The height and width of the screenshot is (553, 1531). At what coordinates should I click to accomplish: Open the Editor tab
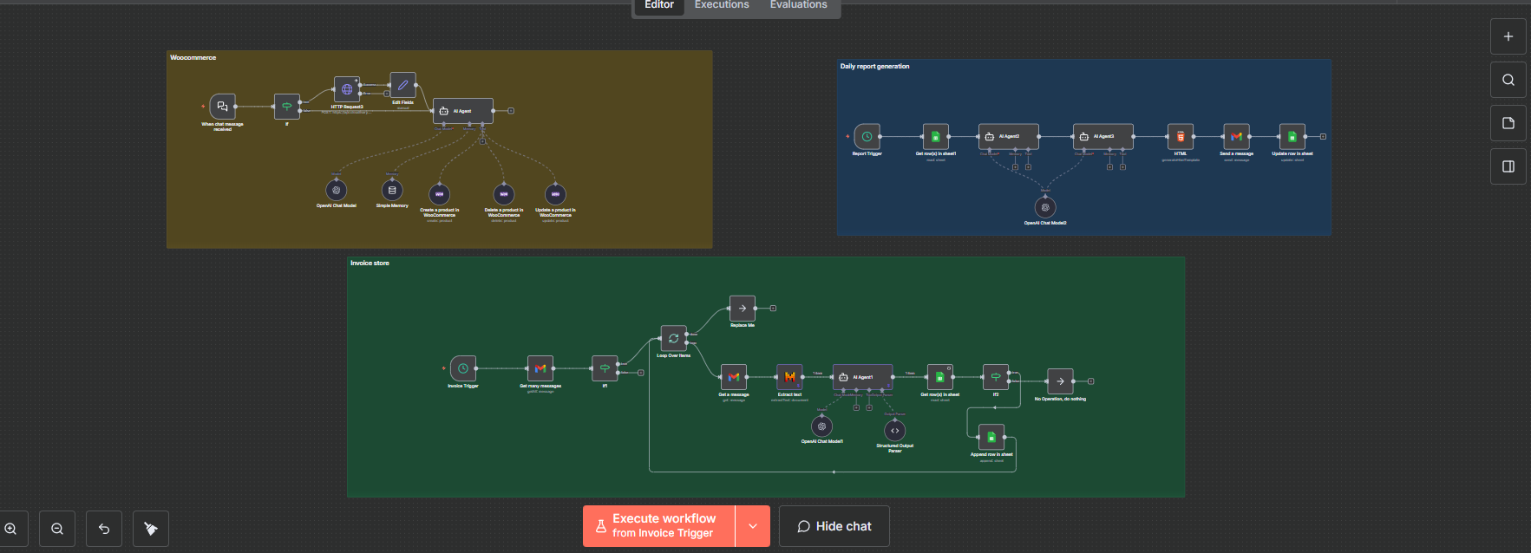[x=658, y=5]
